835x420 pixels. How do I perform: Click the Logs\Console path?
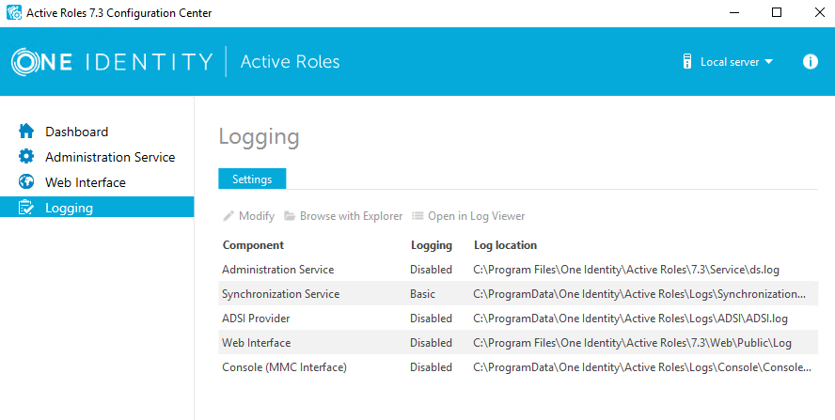pos(642,367)
